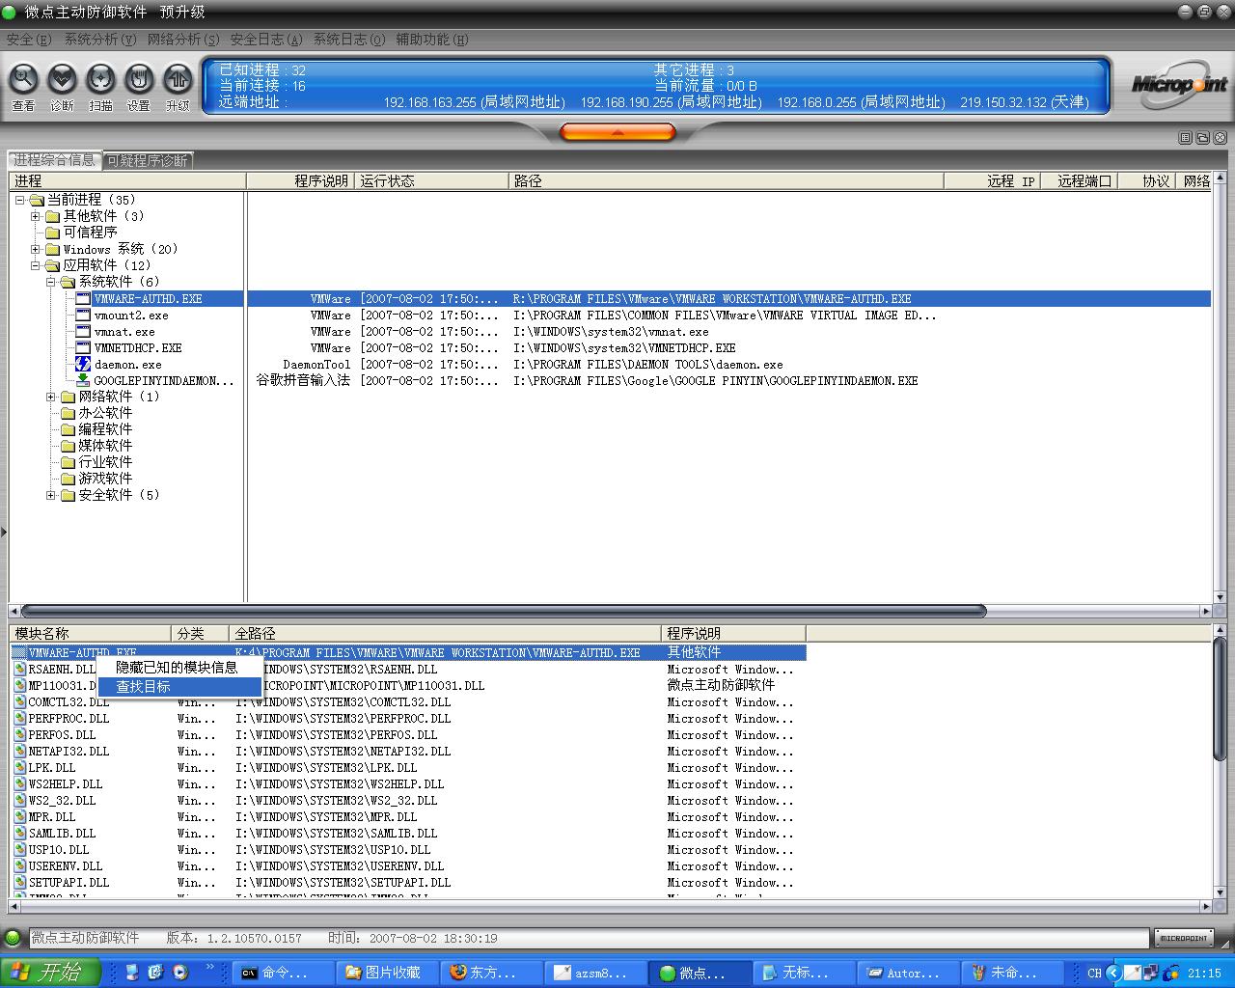
Task: Click the folder icon of 办公软件
Action: point(68,413)
